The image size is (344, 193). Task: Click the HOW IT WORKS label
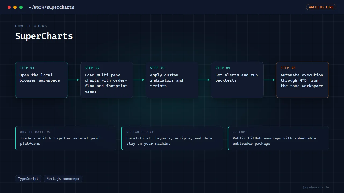coord(31,26)
